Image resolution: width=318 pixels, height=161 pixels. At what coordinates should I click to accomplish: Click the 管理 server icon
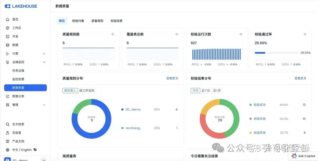coord(7,105)
